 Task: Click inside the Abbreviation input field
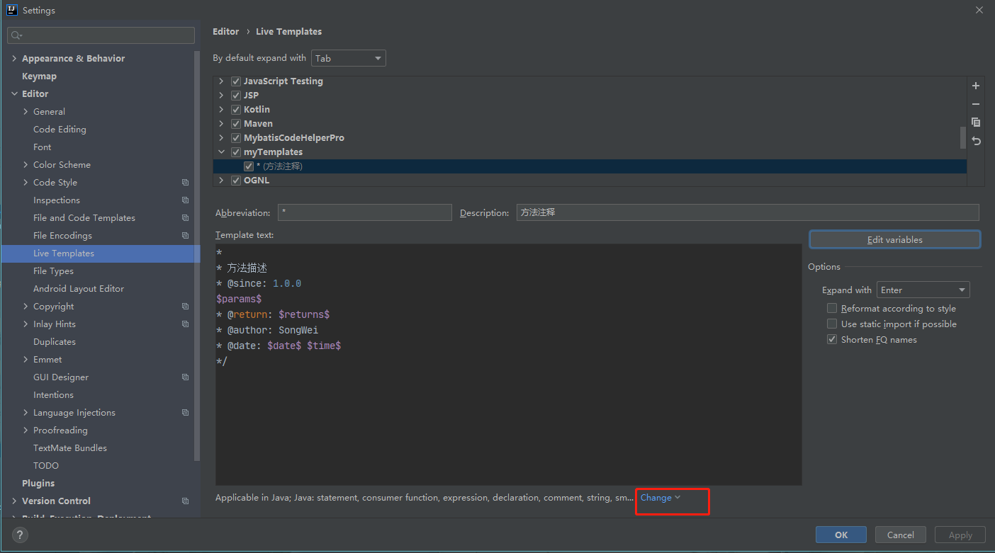364,212
